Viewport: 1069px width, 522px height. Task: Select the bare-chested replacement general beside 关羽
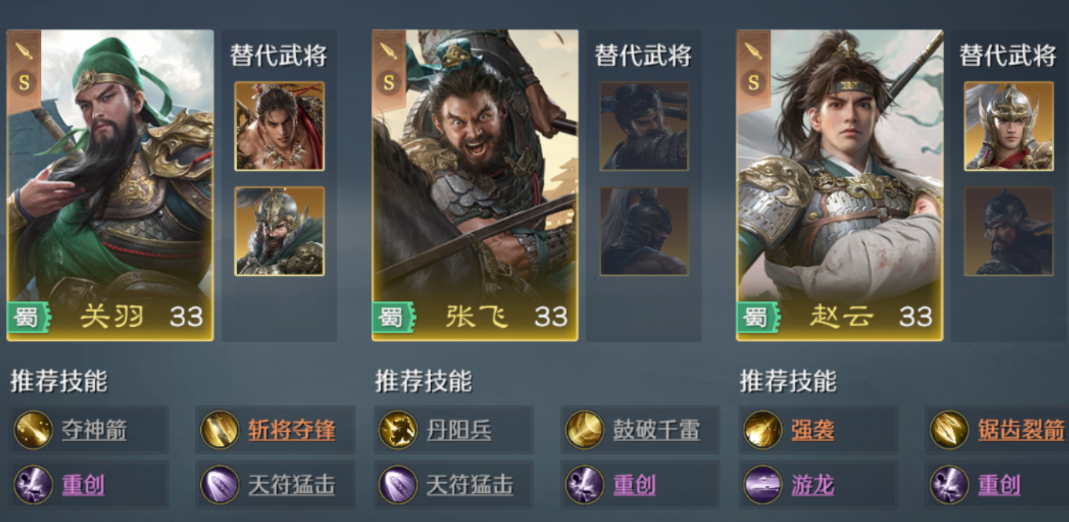[279, 126]
